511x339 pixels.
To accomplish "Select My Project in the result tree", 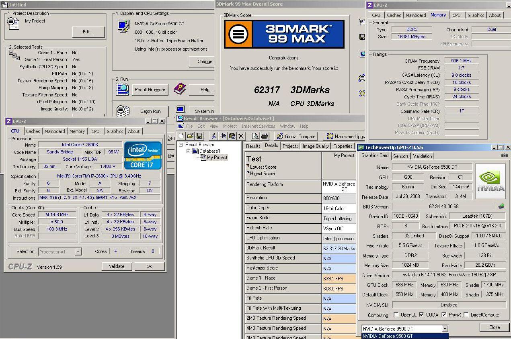I will (x=217, y=157).
